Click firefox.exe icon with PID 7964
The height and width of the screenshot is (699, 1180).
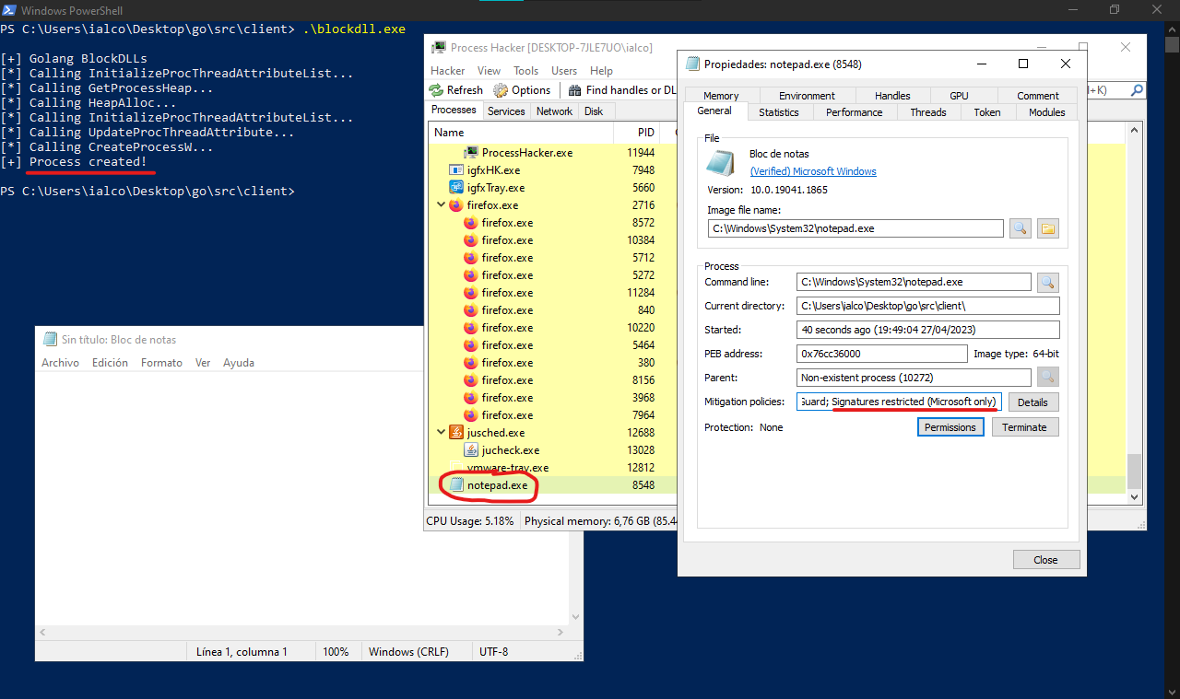471,415
